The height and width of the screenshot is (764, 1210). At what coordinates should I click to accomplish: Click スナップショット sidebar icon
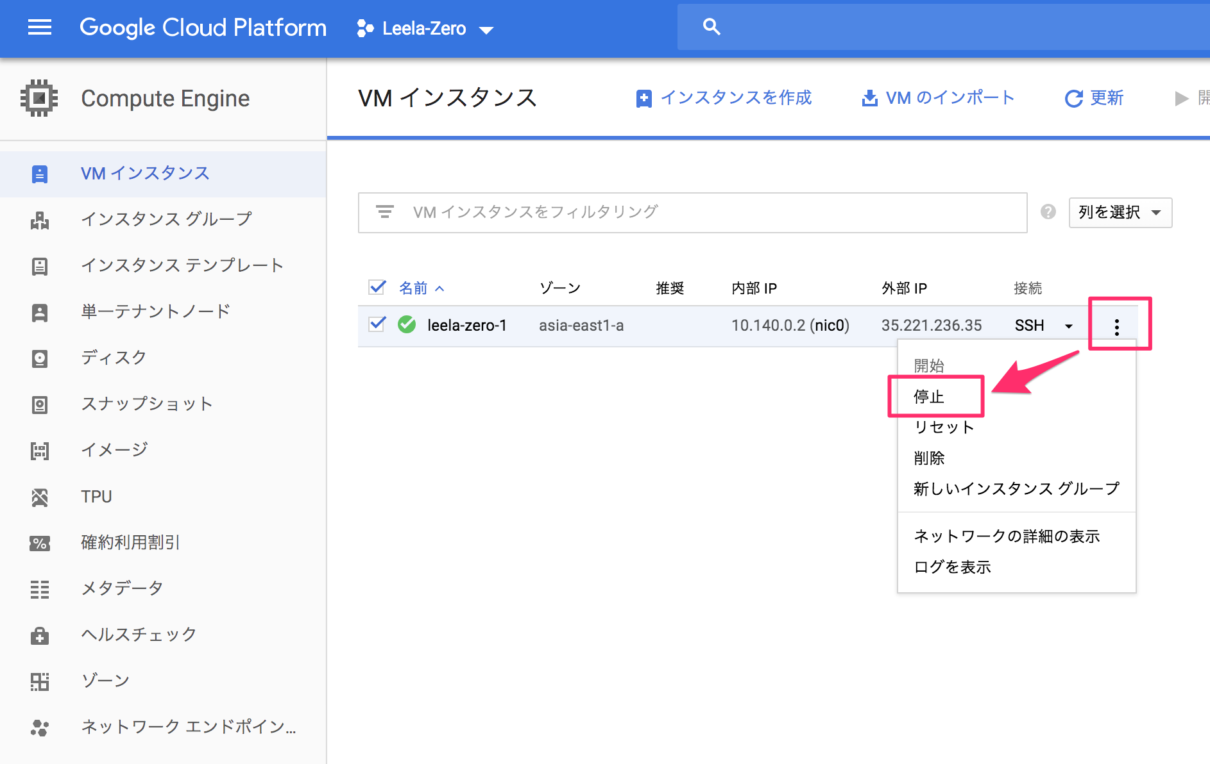pos(40,405)
